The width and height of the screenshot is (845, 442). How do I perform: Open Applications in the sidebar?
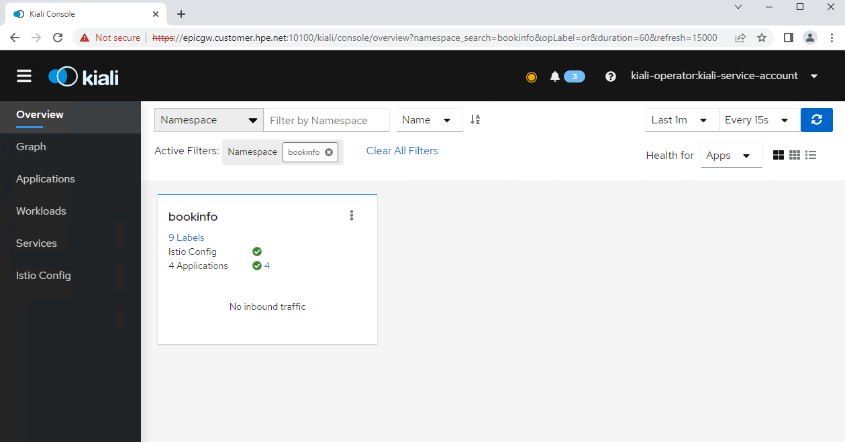[70, 179]
